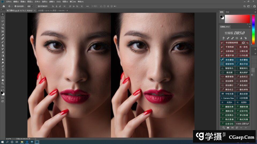257x144 pixels.
Task: Switch to the 练习素材3.jpg document tab
Action: pos(19,10)
